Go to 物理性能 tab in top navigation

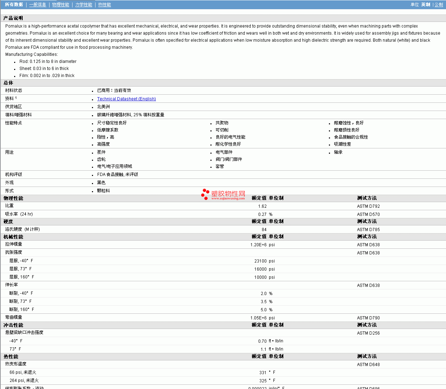[61, 5]
